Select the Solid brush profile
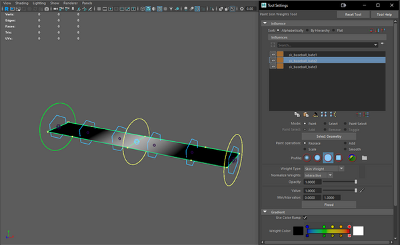Screen dimensions: 400x245 [328, 158]
